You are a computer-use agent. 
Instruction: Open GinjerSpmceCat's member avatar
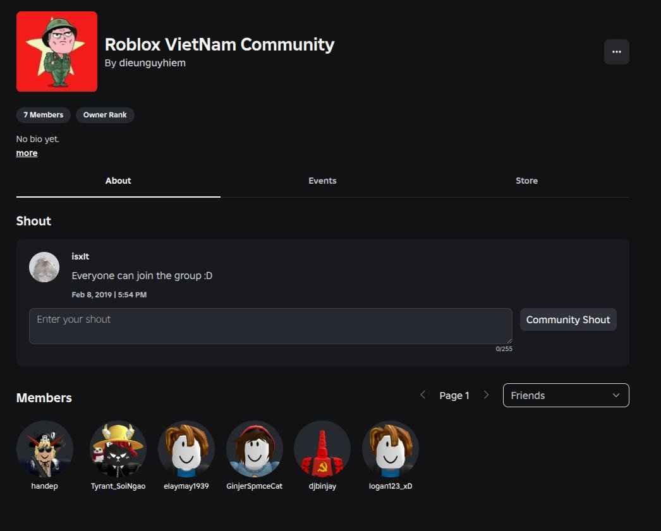pos(255,449)
